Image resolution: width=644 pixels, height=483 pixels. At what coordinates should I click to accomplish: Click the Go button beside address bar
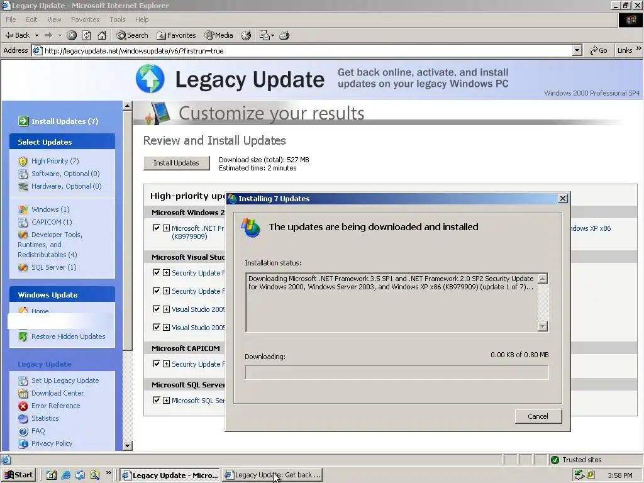point(599,50)
